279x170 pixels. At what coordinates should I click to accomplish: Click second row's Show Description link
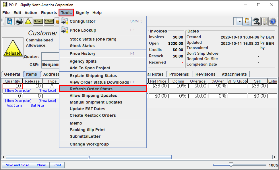pos(18,101)
